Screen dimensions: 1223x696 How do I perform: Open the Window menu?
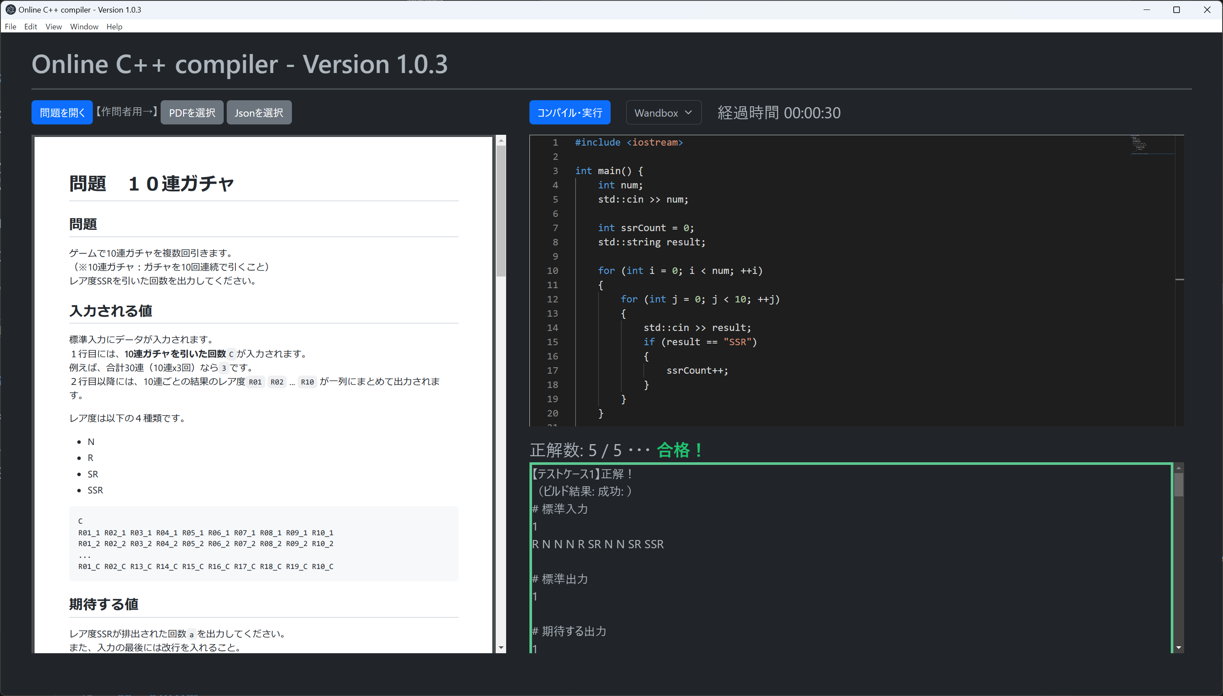[84, 27]
